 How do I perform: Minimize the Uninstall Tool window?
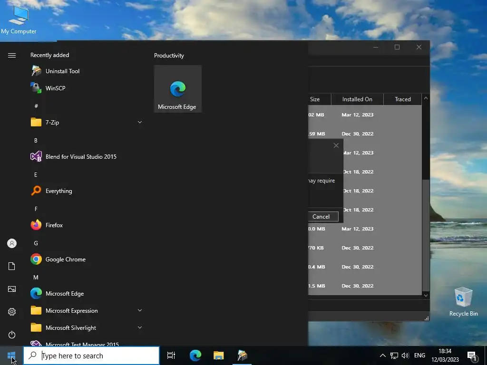(376, 47)
